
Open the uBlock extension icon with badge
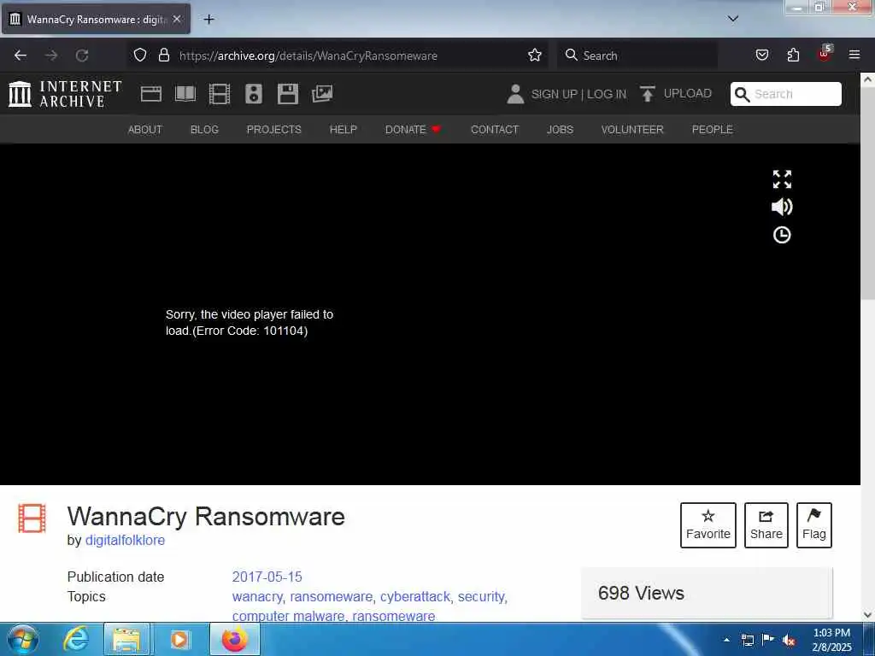(x=825, y=54)
